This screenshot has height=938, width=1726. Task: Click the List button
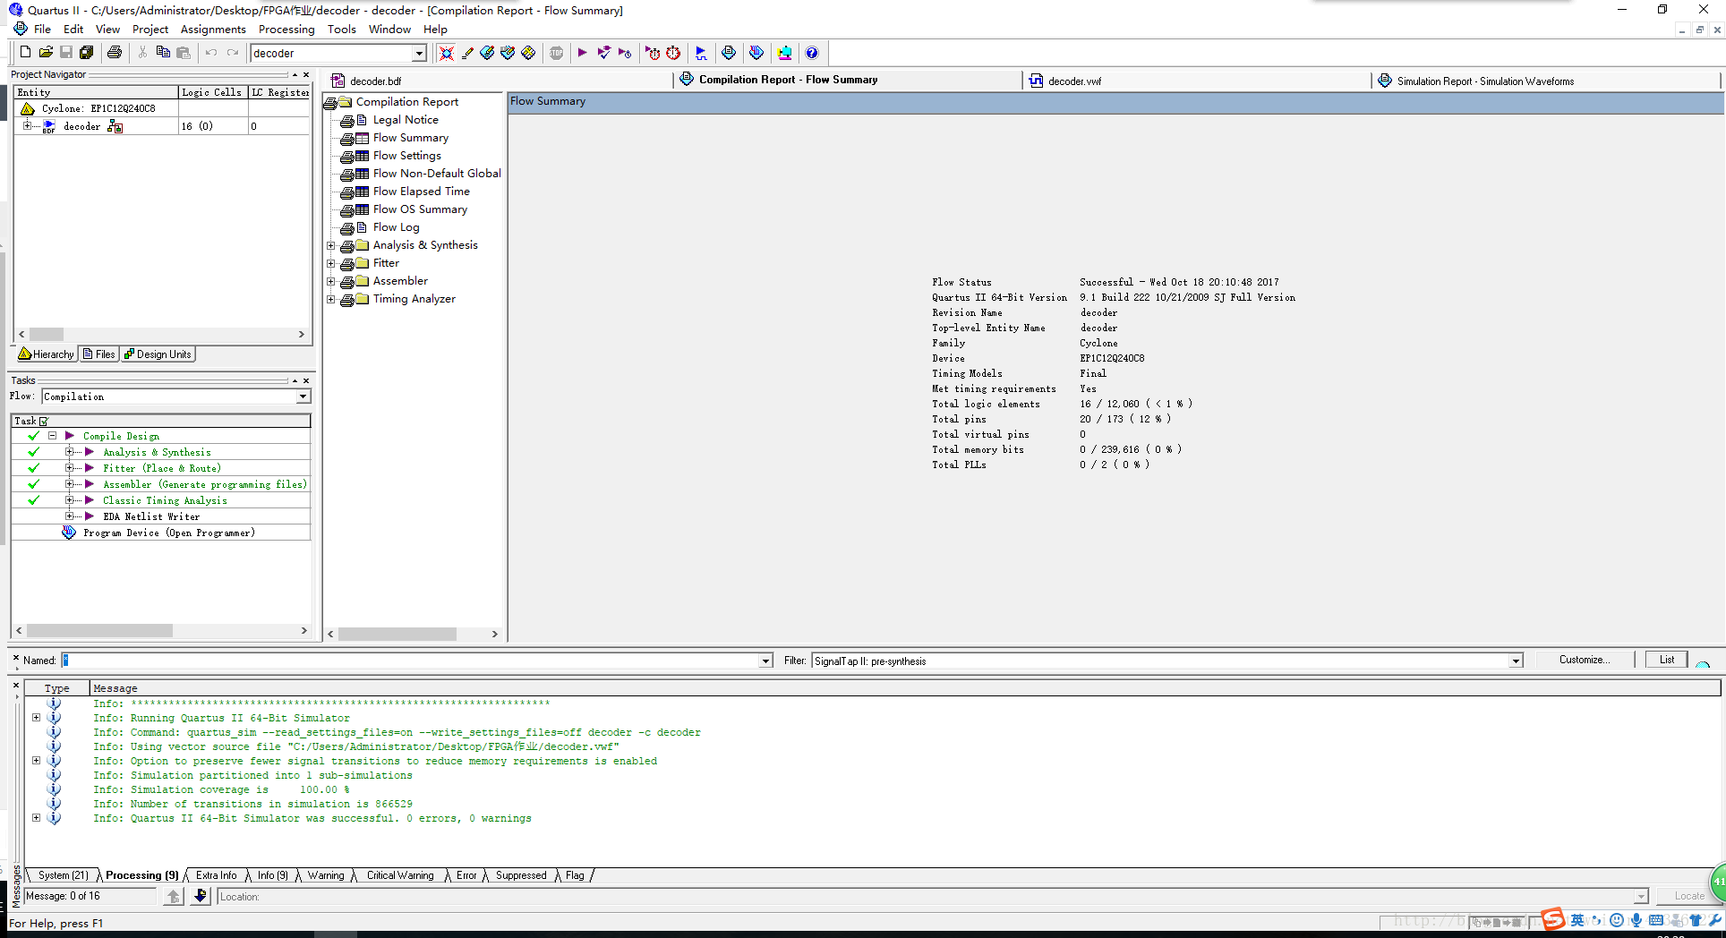(x=1666, y=660)
